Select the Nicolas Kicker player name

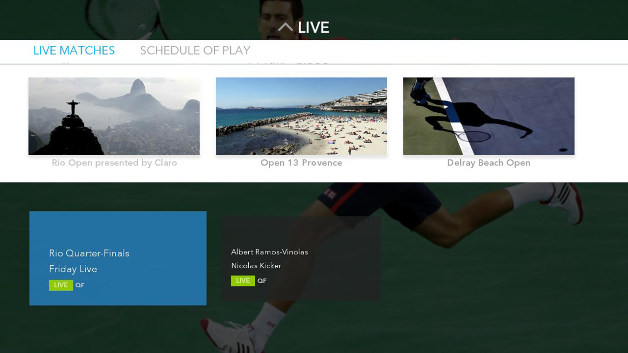256,266
